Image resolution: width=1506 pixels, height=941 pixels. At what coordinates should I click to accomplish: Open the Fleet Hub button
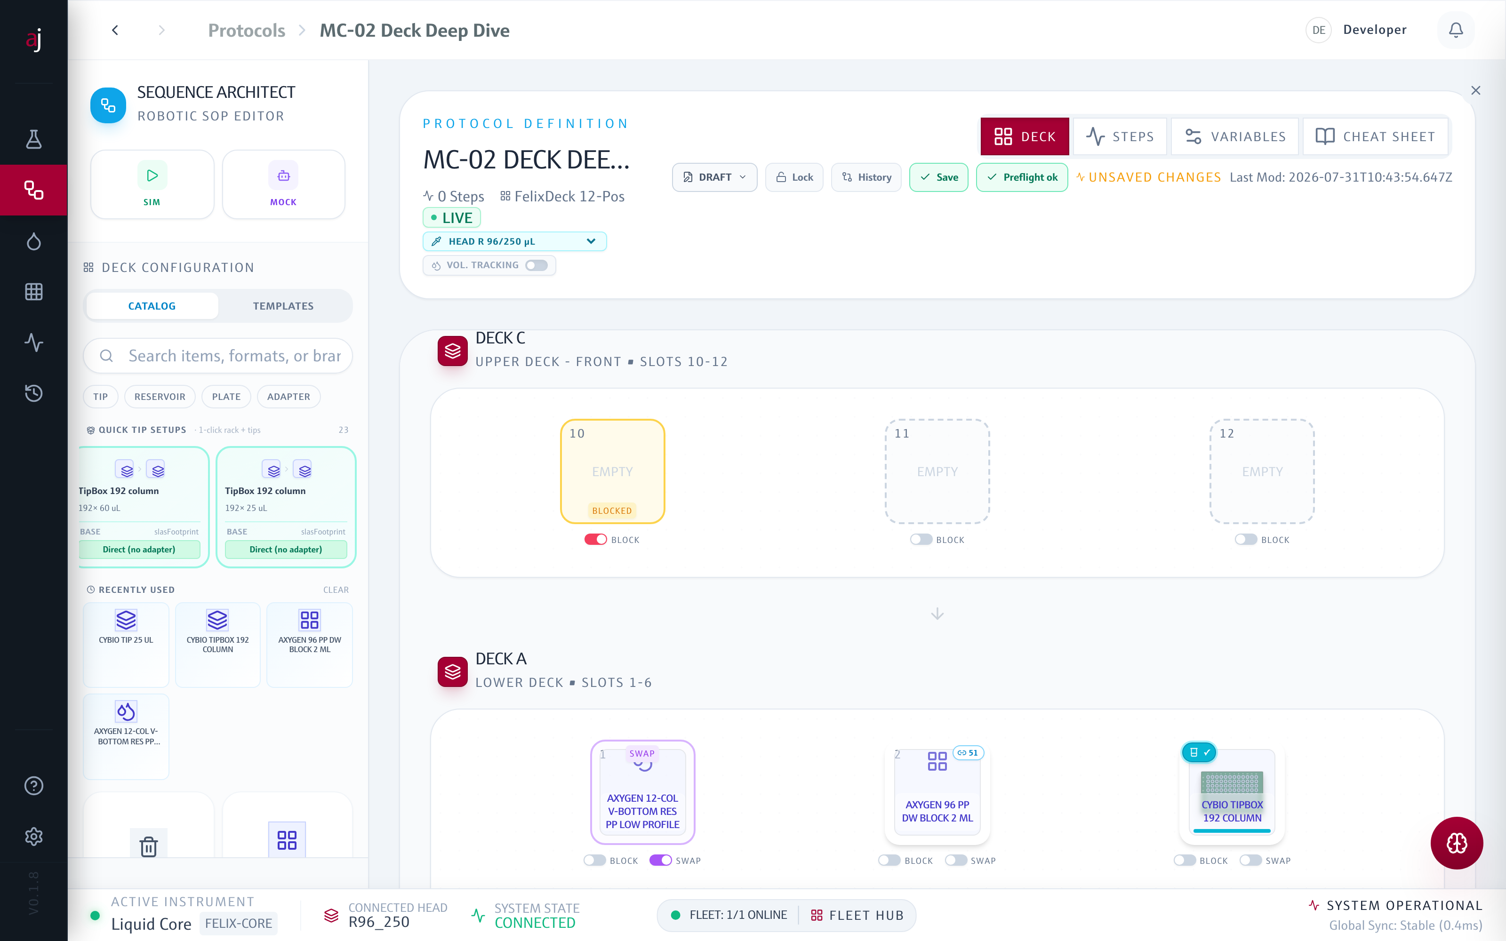click(x=857, y=915)
